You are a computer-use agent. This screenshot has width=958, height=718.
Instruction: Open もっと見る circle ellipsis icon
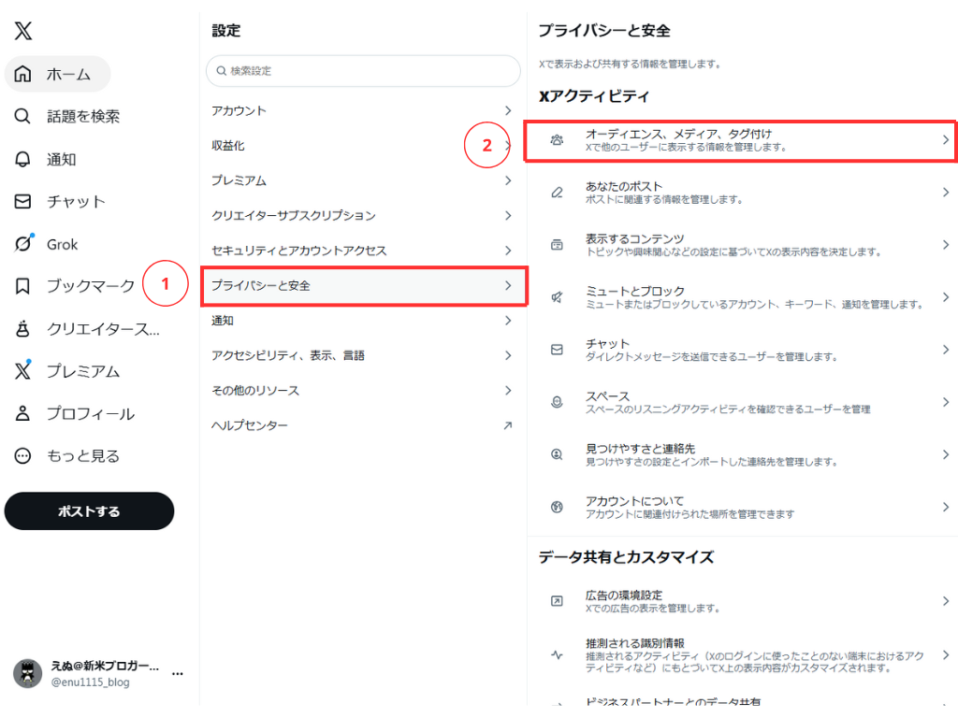coord(23,456)
